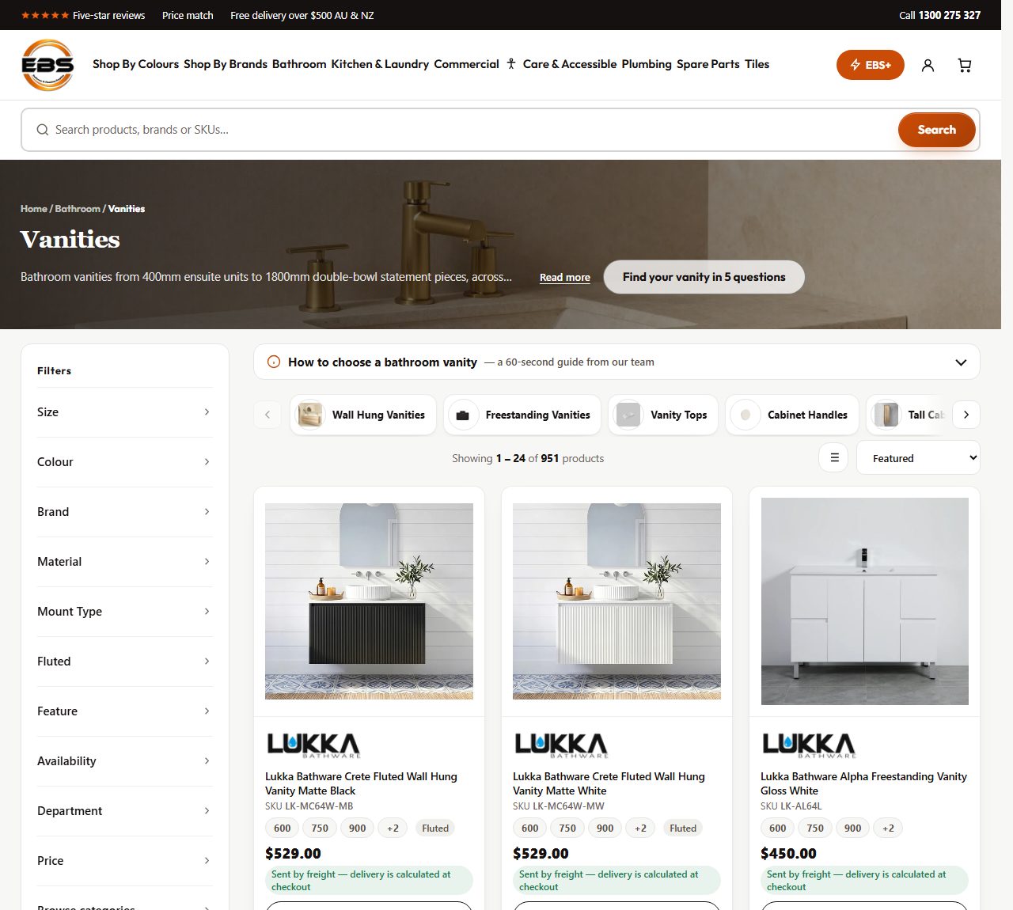Expand the Brand filter
1013x910 pixels.
[x=124, y=512]
